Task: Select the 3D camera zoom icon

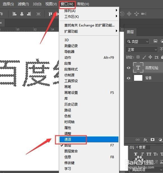Action: click(144, 14)
